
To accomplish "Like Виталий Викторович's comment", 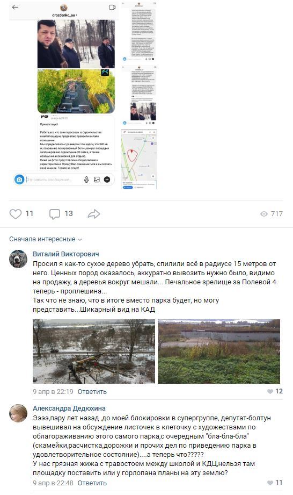I will coord(275,391).
